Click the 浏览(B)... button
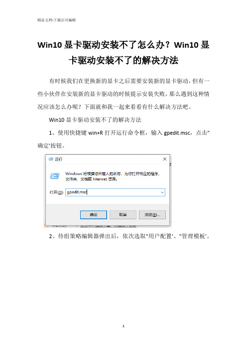The height and width of the screenshot is (349, 247). pyautogui.click(x=152, y=215)
